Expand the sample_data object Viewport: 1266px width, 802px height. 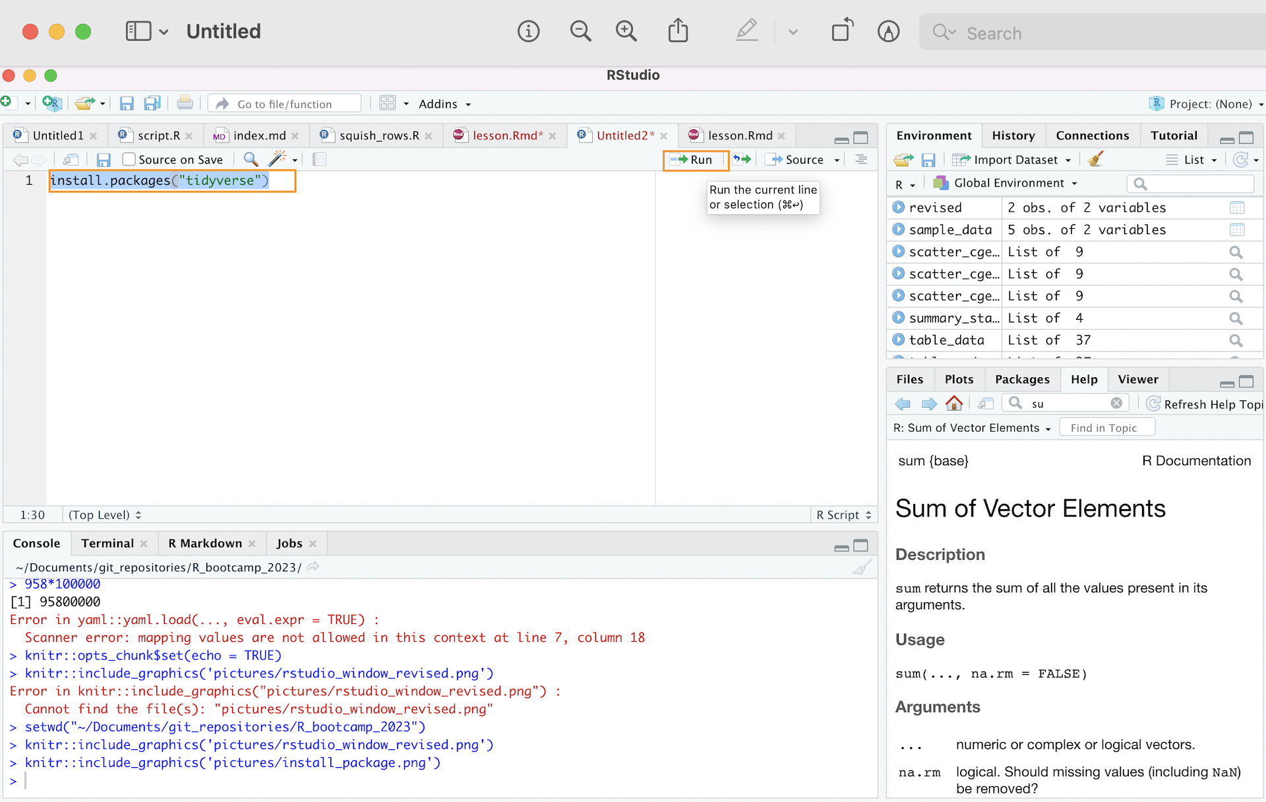898,229
